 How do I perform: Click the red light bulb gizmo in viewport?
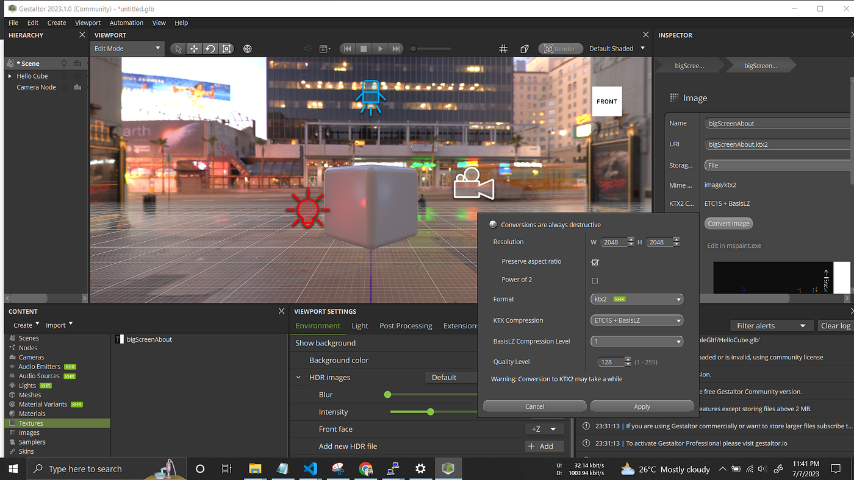click(x=308, y=208)
